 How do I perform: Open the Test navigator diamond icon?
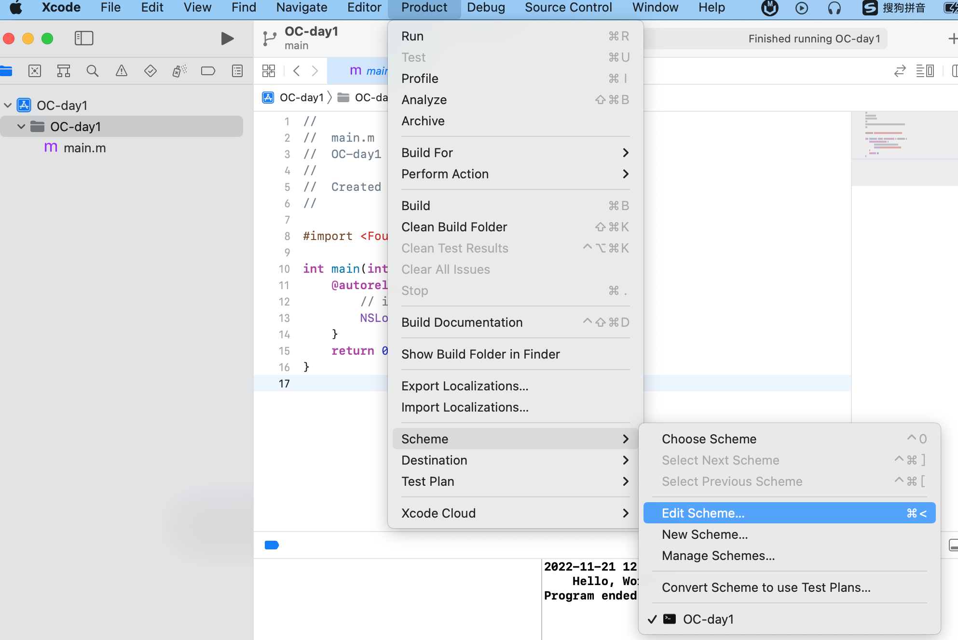[151, 71]
